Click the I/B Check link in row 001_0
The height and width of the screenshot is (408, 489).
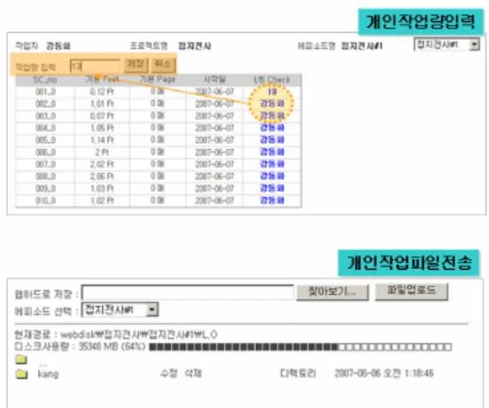coord(272,91)
